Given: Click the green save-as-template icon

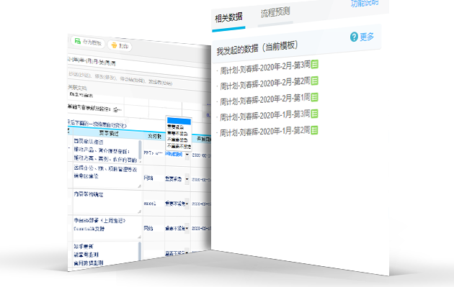Looking at the screenshot, I should pos(78,41).
